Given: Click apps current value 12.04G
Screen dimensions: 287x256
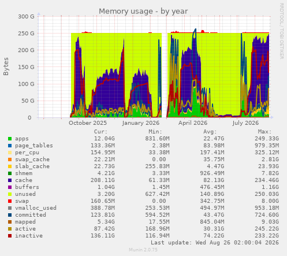Looking at the screenshot, I should coord(105,139).
